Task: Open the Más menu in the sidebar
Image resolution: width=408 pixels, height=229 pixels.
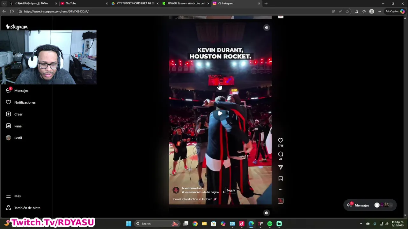Action: [14, 196]
